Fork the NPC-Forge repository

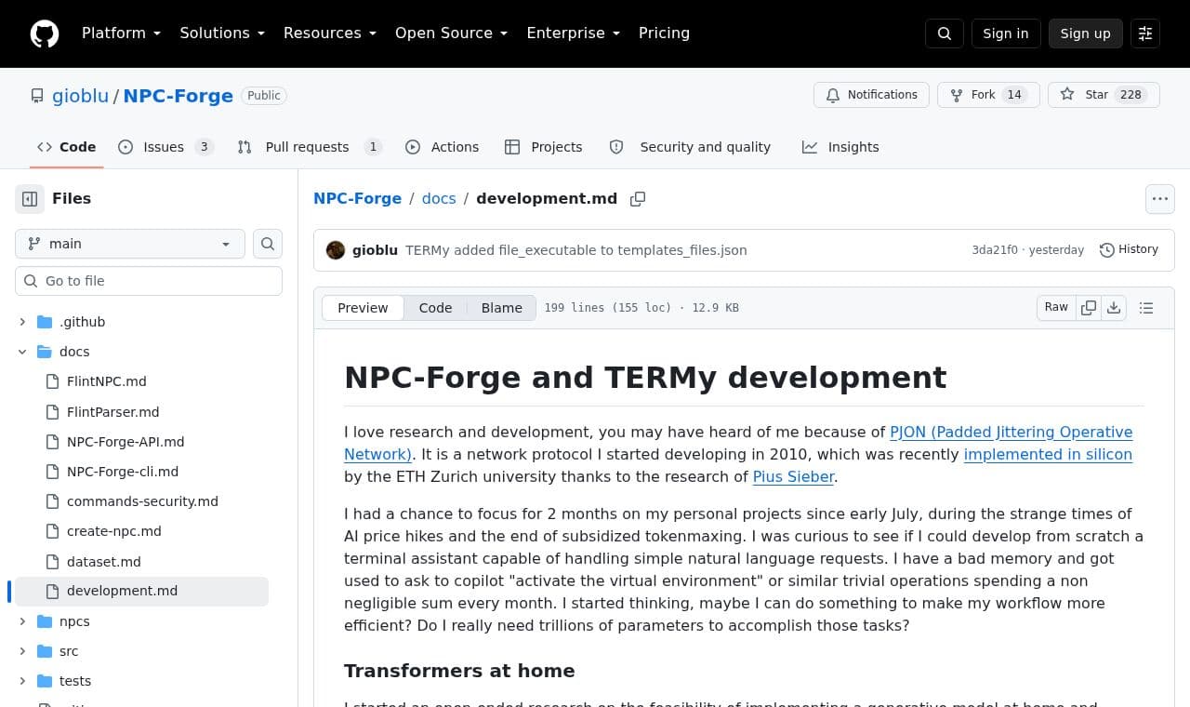coord(988,95)
